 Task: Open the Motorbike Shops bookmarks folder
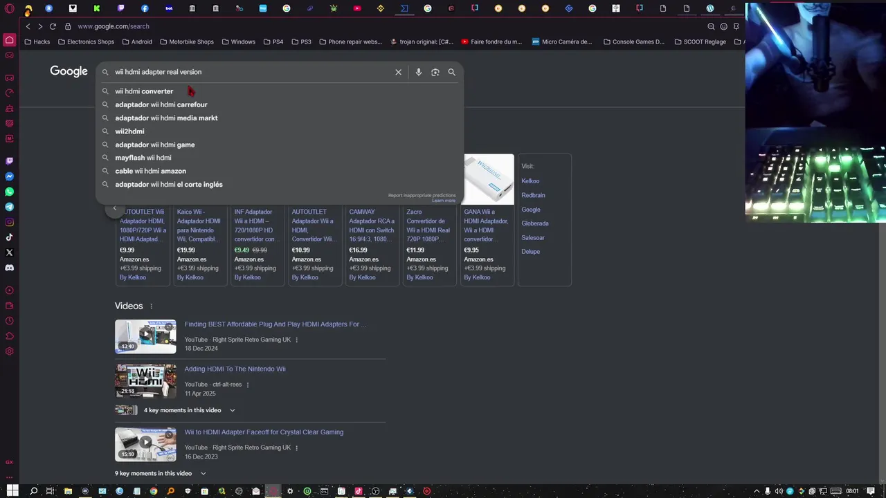[187, 41]
